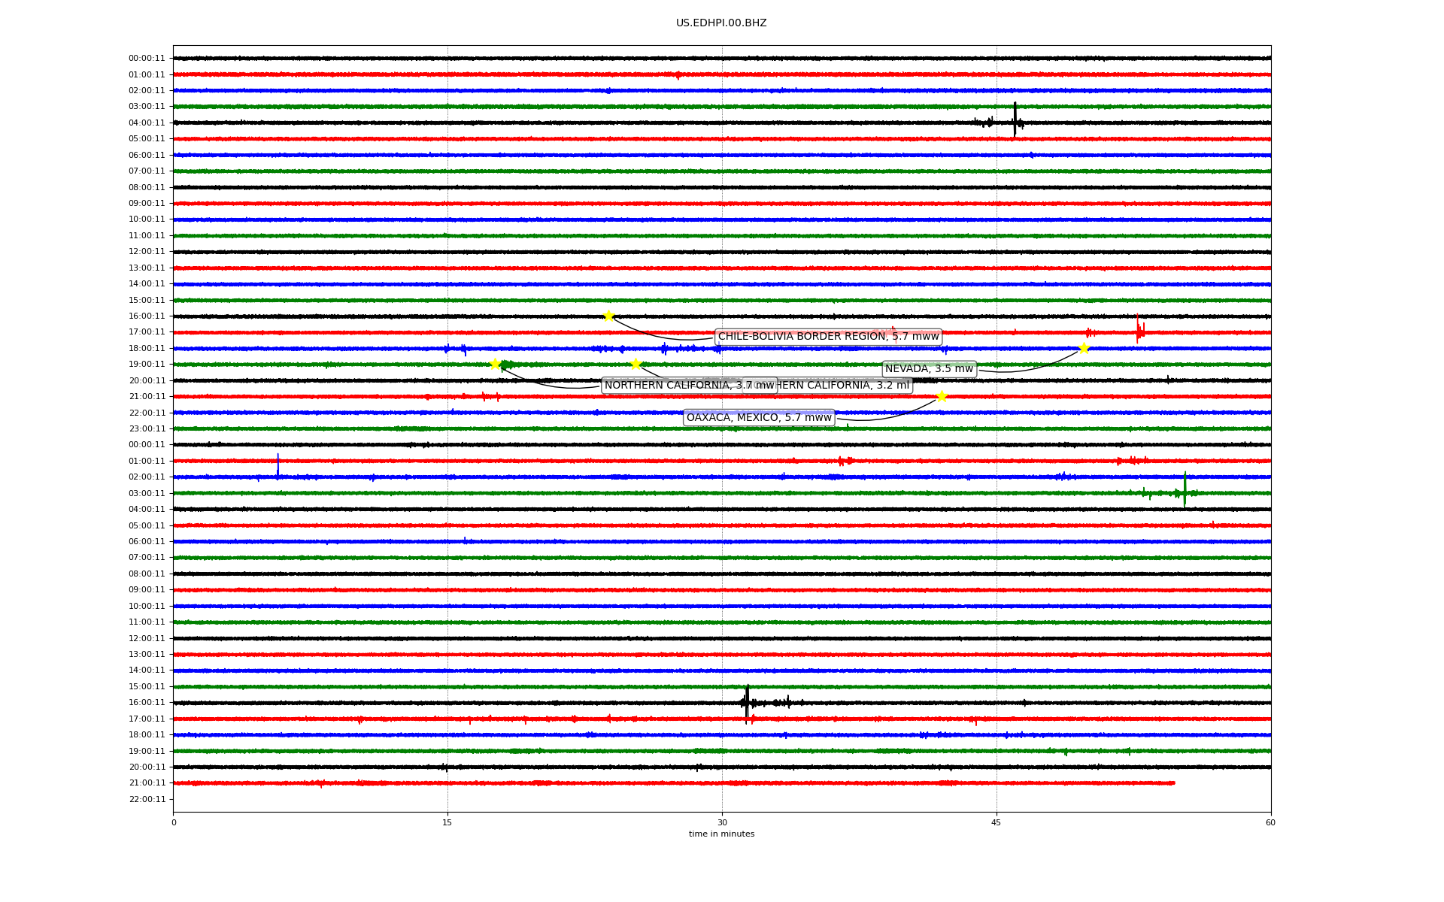Click the CHILE-BOLIVIA BORDER REGION, 5.7 mww label
Screen dimensions: 1444x902
coord(828,337)
